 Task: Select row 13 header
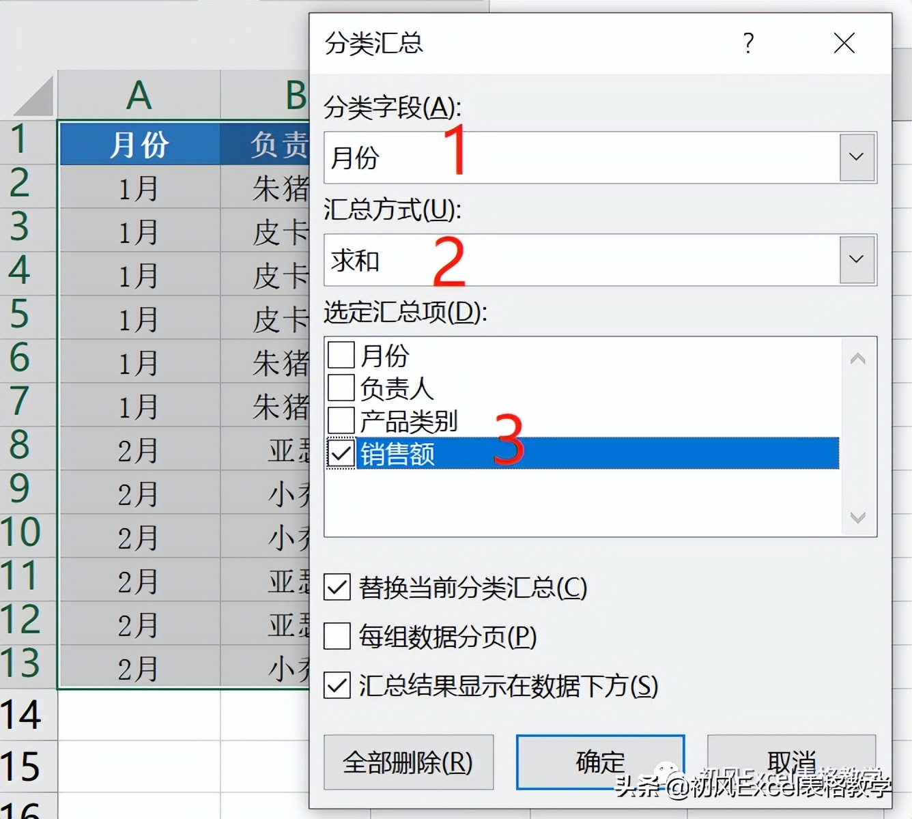point(27,666)
